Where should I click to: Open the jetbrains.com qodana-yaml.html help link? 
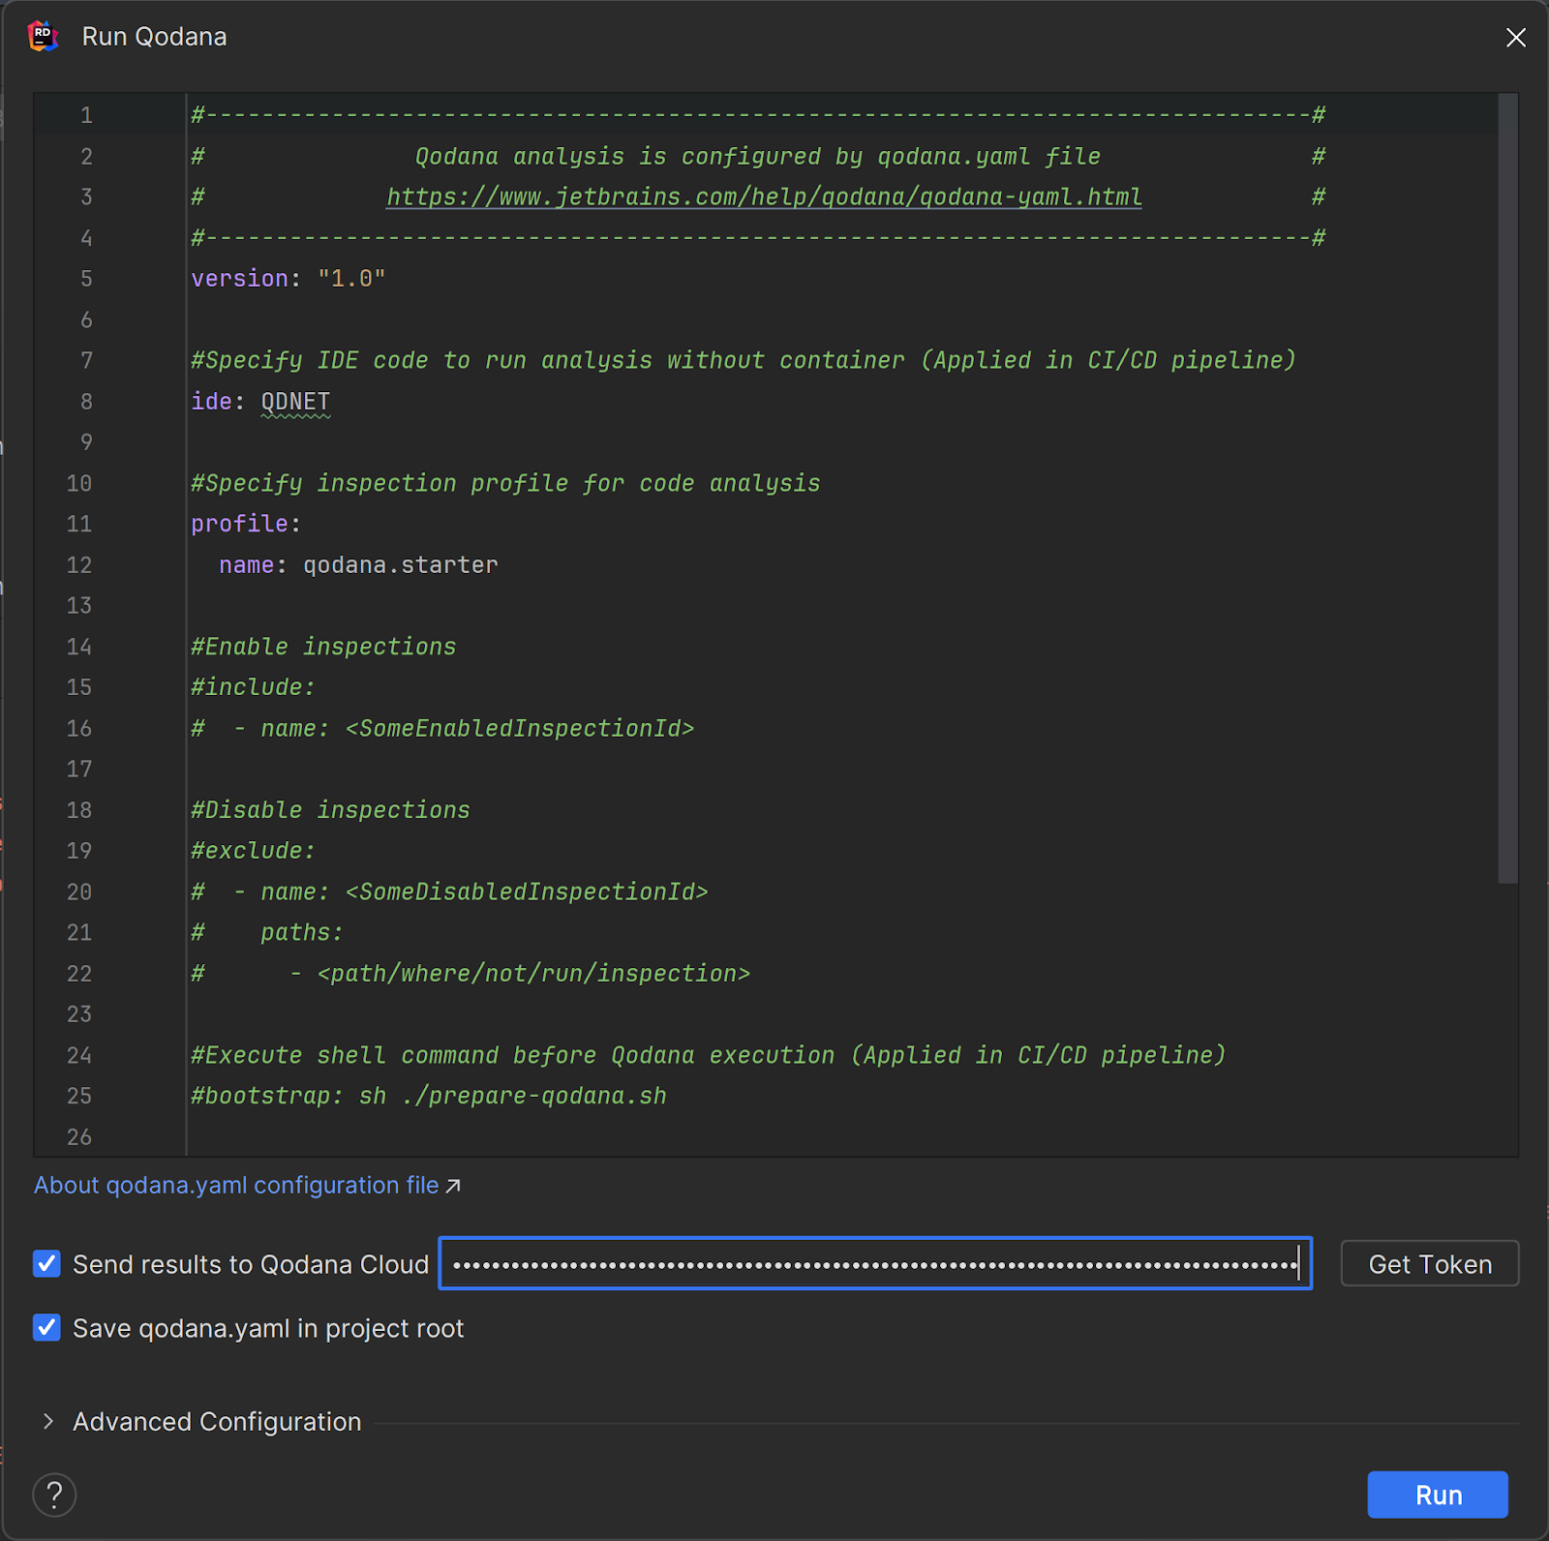(764, 197)
